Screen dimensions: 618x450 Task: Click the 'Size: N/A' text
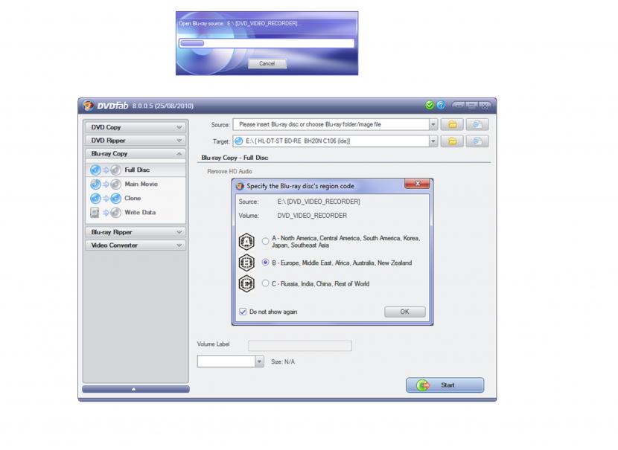tap(283, 361)
